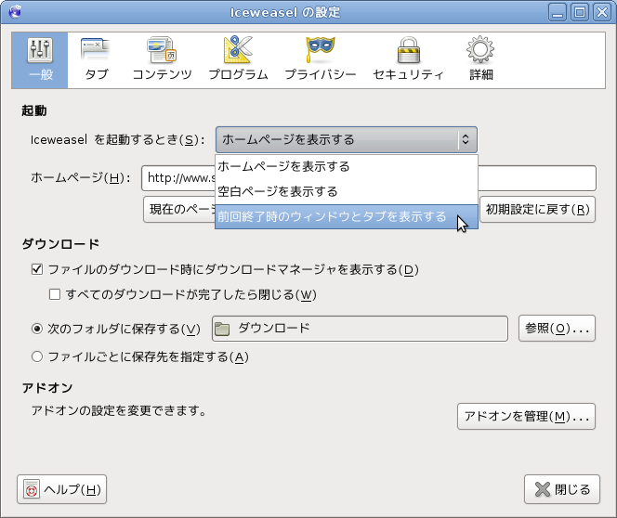Choose 前回終了時のウィンドウとタブを表示する option
The width and height of the screenshot is (617, 518).
[347, 216]
